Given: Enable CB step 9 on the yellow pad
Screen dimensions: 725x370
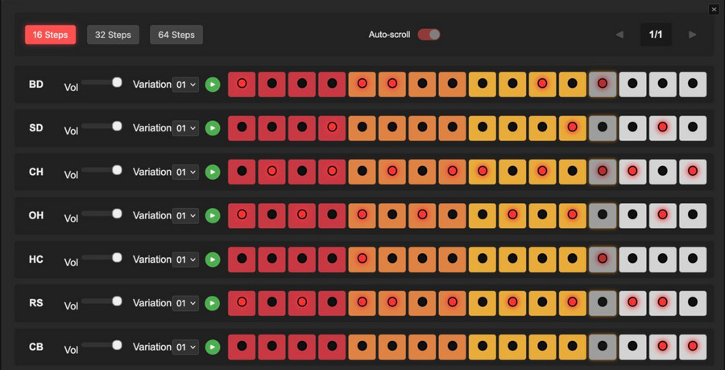Looking at the screenshot, I should click(x=483, y=347).
